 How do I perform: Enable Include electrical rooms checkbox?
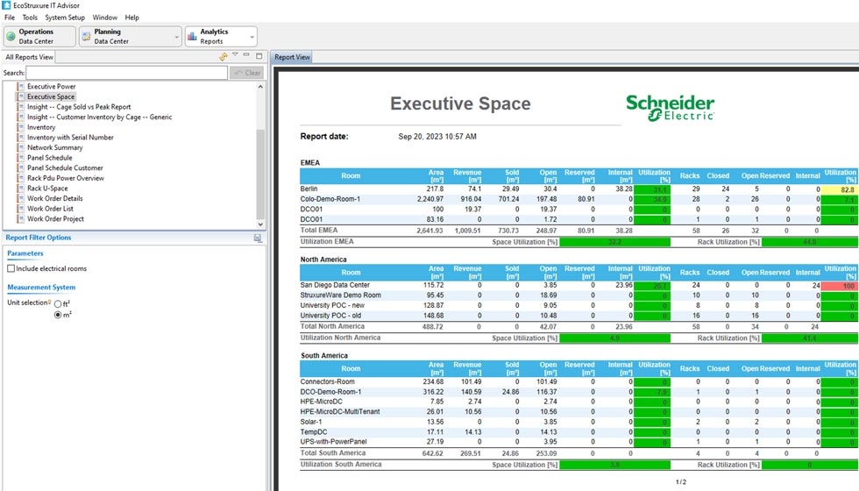pyautogui.click(x=11, y=269)
